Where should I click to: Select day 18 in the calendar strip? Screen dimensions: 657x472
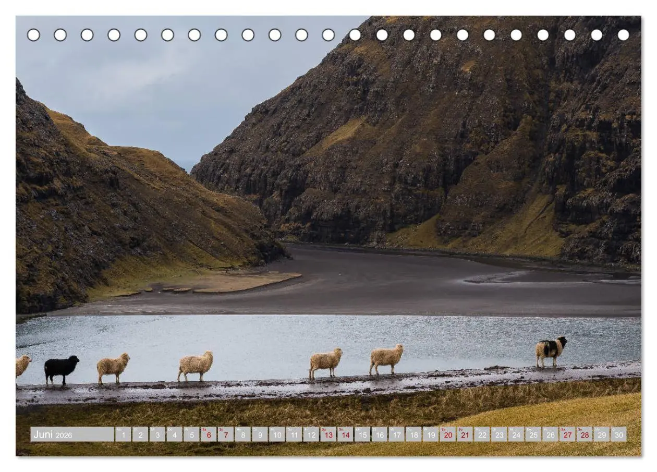coord(413,434)
